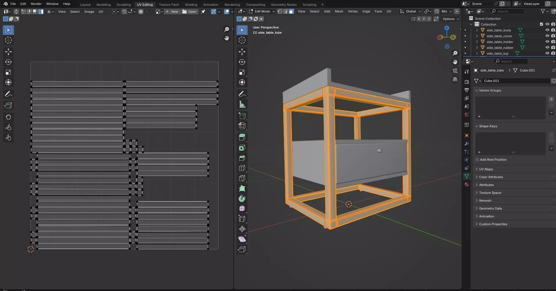Viewport: 556px width, 291px height.
Task: Select the Shear tool
Action: [242, 239]
